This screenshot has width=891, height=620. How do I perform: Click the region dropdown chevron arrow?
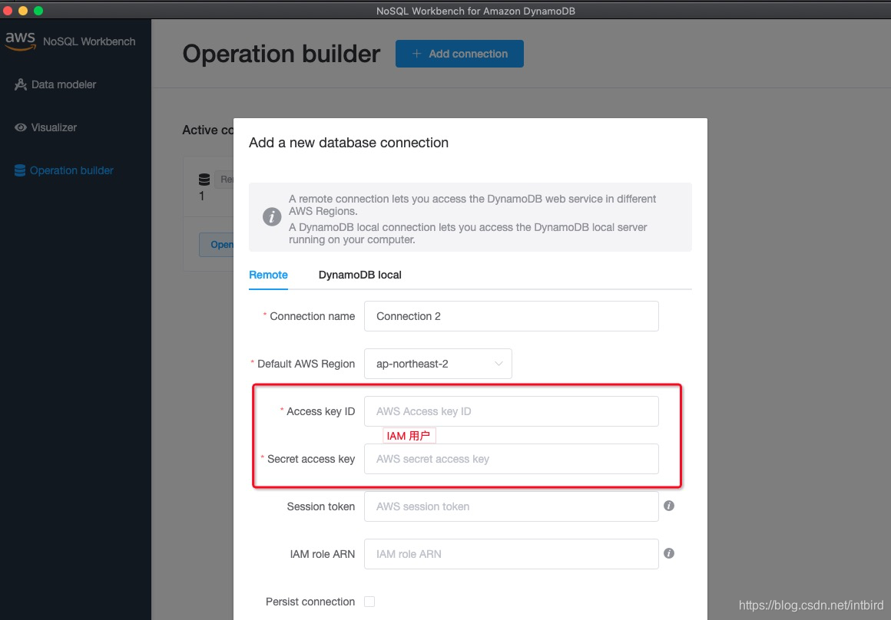[x=498, y=364]
